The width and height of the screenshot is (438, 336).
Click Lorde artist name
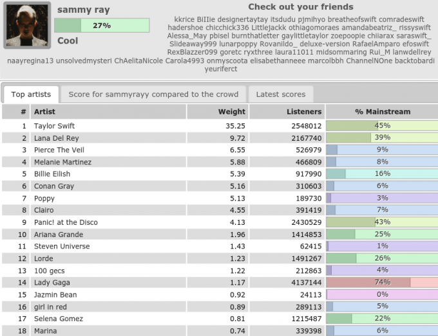point(43,258)
